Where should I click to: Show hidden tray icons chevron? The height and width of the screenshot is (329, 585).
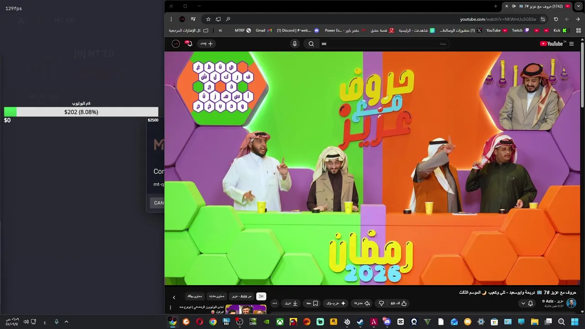point(66,322)
